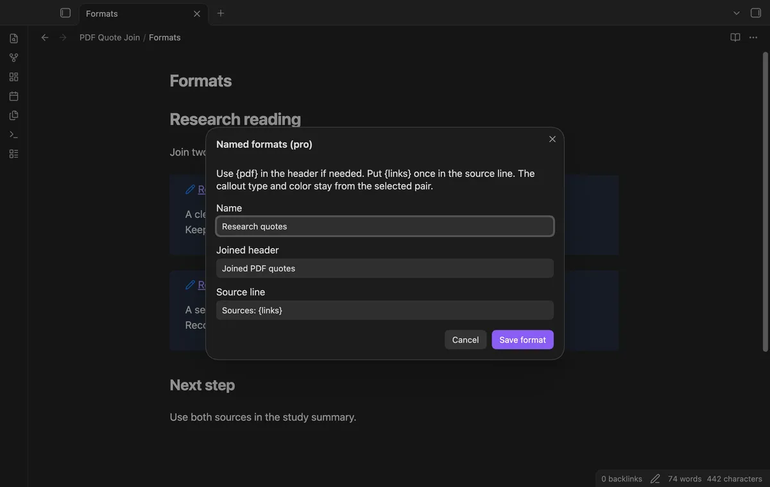Toggle the left sidebar panel icon
The width and height of the screenshot is (770, 487).
pos(65,13)
